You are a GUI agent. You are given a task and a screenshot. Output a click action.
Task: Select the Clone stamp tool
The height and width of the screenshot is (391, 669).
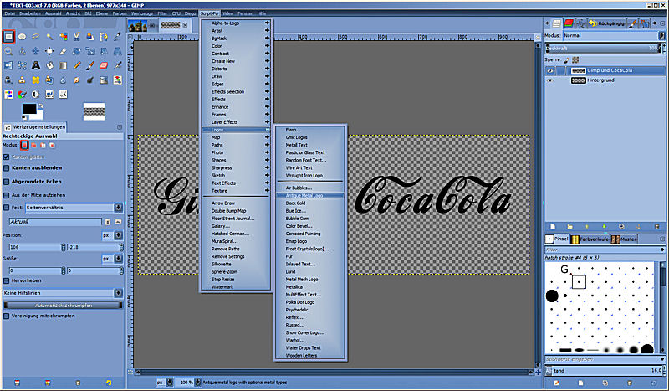[23, 80]
